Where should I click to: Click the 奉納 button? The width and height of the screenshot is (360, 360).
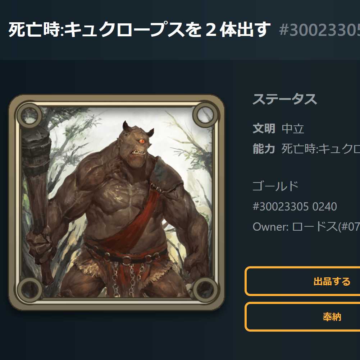pyautogui.click(x=302, y=317)
